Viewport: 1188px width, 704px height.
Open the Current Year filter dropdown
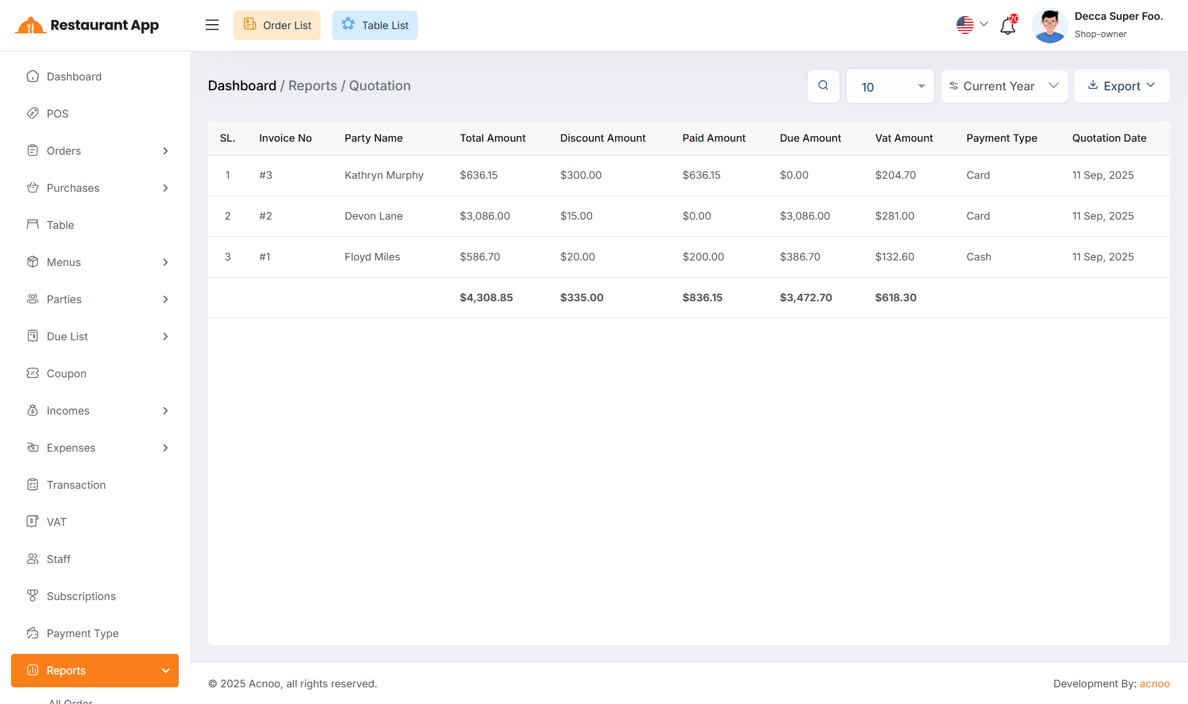tap(1004, 86)
